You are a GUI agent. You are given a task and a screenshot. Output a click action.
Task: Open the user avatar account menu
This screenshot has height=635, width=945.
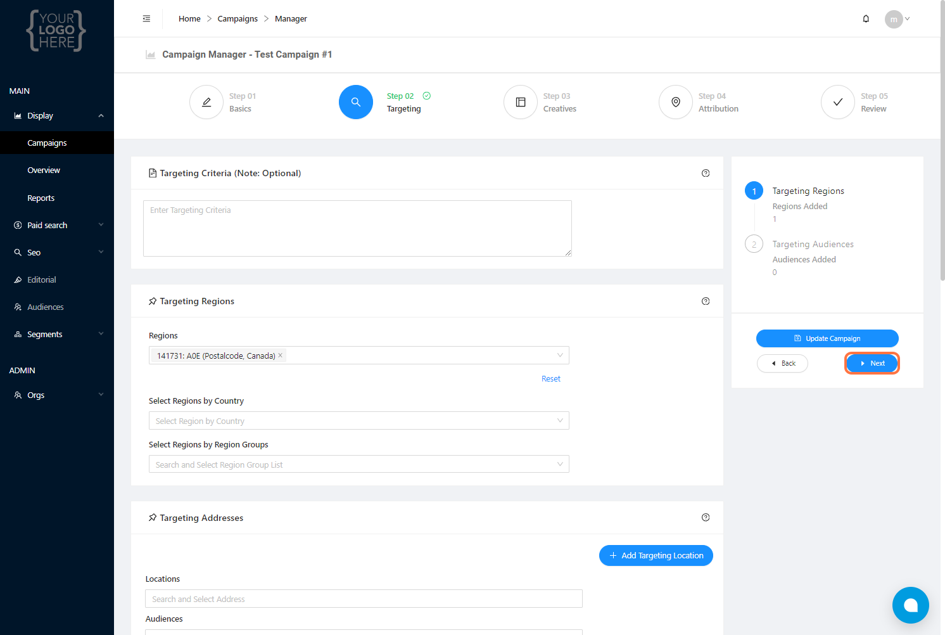point(897,19)
